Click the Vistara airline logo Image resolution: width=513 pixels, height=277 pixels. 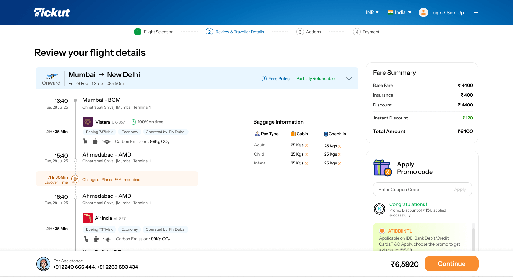pos(88,122)
